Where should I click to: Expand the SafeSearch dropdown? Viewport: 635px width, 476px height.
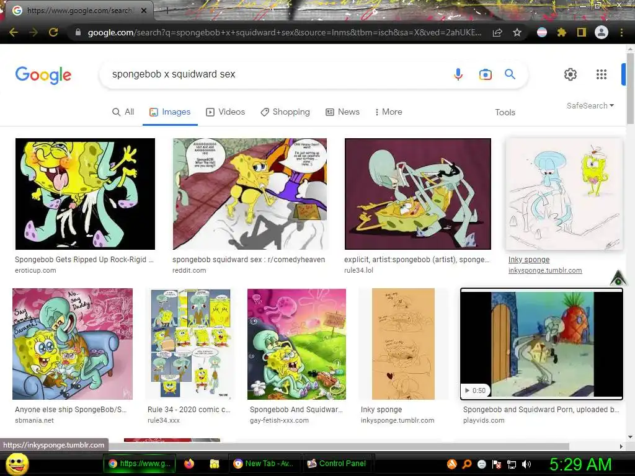coord(590,105)
